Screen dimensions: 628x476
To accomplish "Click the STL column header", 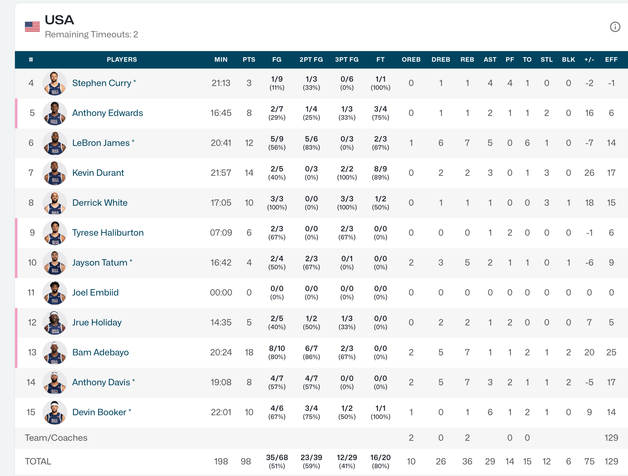I will click(x=546, y=60).
